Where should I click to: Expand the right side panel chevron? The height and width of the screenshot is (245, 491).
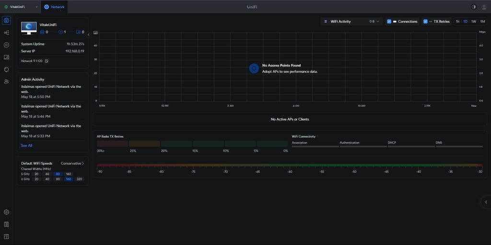tap(486, 202)
